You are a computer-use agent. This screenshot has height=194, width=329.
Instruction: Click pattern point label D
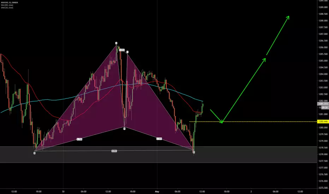coord(194,152)
